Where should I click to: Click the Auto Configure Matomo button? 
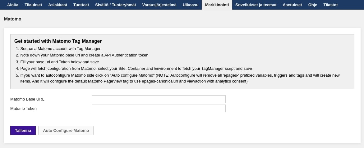pyautogui.click(x=66, y=130)
